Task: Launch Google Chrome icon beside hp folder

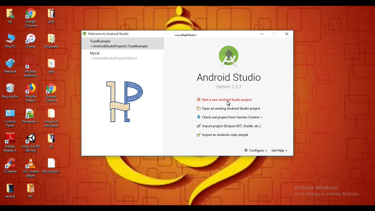Action: (x=31, y=14)
